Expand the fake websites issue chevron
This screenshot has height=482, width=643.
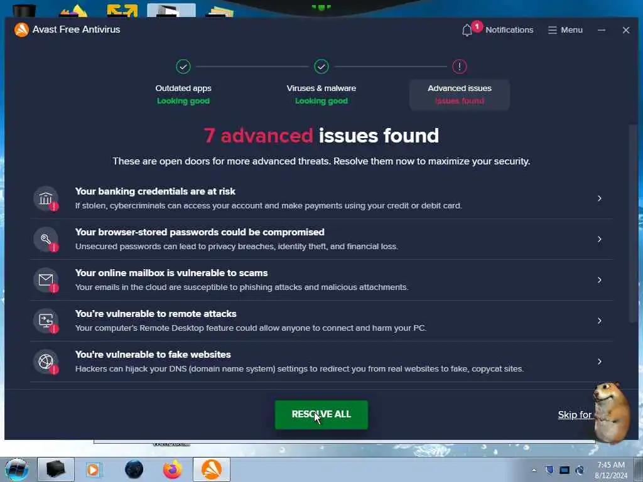coord(600,361)
